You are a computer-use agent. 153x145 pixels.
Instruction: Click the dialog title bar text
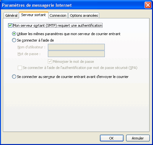coord(37,5)
